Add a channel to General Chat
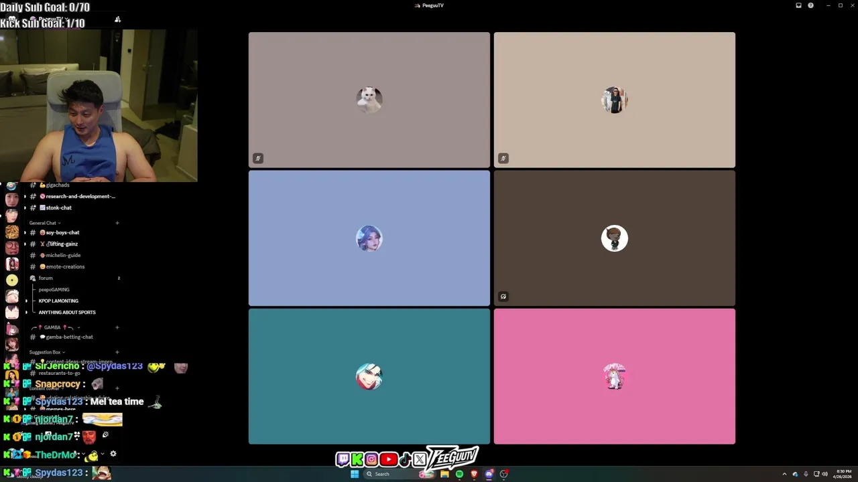 tap(117, 223)
